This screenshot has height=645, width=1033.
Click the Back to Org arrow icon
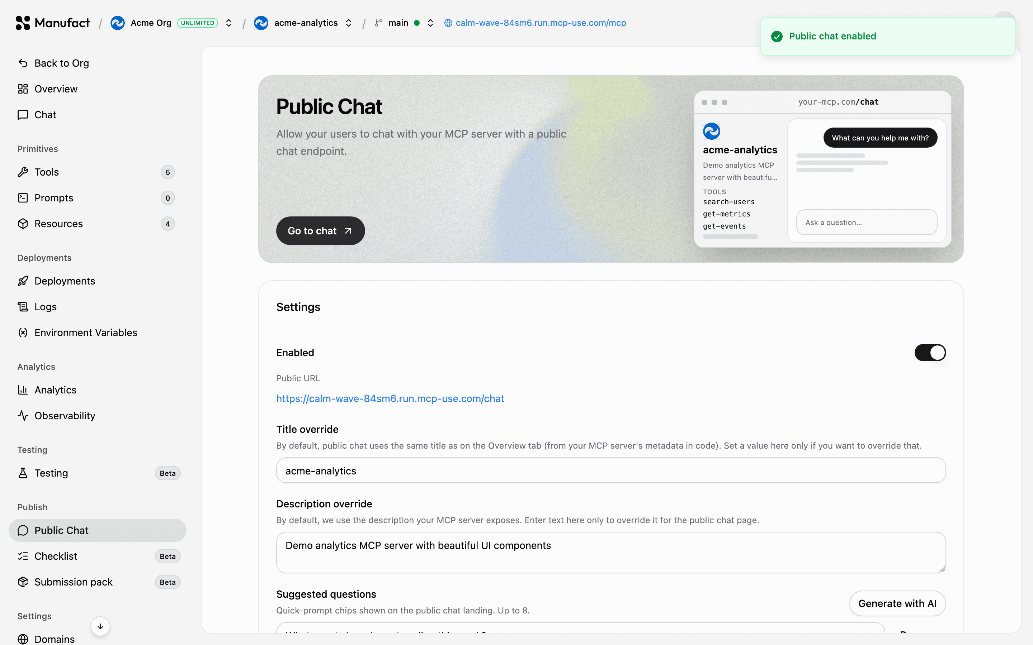pyautogui.click(x=23, y=63)
